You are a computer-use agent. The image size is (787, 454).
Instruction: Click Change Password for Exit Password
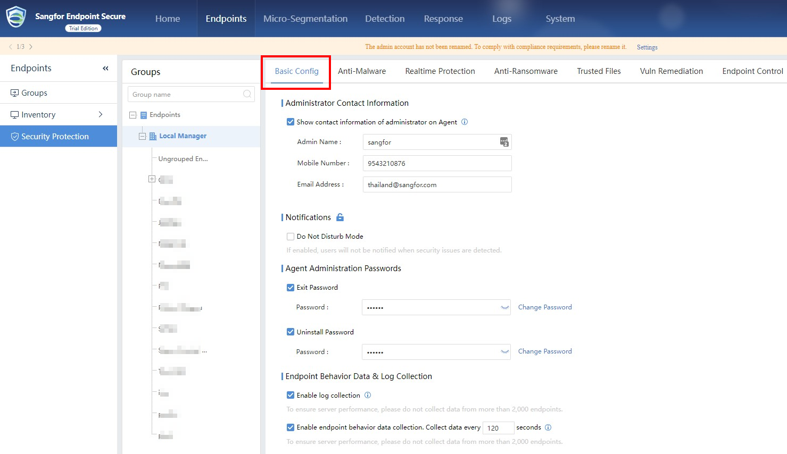545,307
